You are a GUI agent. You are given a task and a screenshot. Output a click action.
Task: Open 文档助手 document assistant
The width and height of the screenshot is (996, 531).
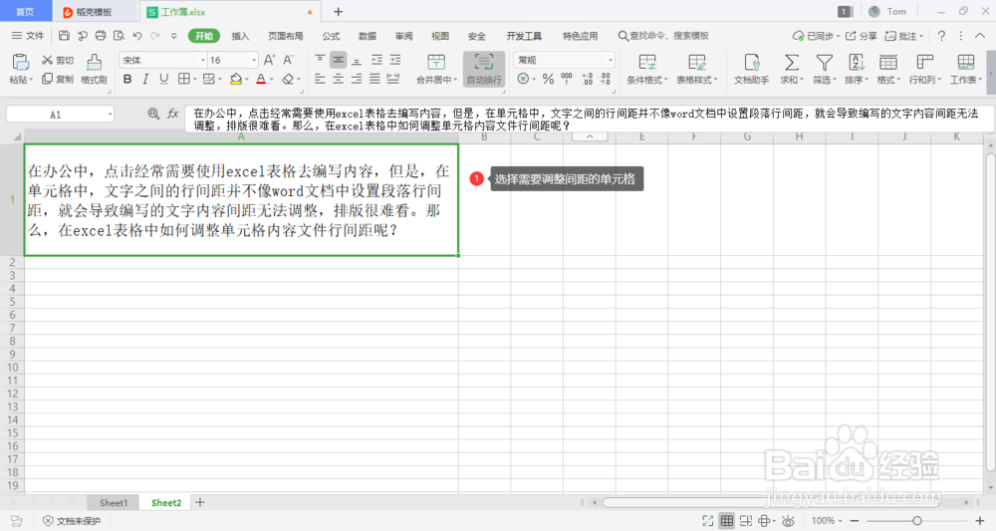point(751,69)
